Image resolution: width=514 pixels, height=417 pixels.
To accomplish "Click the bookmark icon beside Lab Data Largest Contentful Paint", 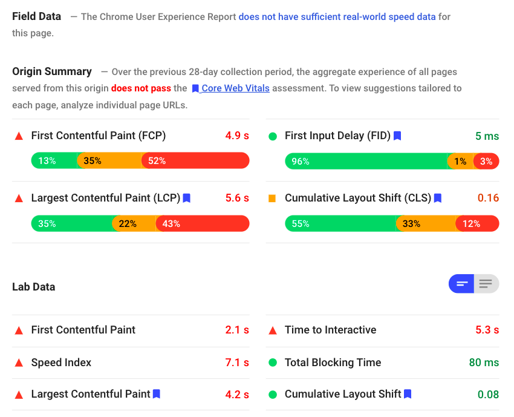I will point(157,394).
